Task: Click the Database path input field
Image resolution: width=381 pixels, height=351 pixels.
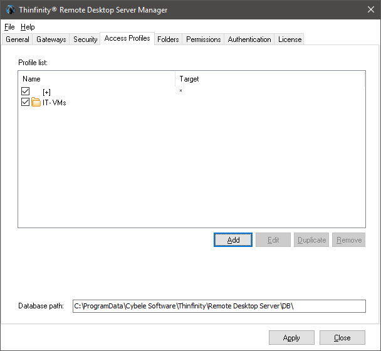Action: 219,306
